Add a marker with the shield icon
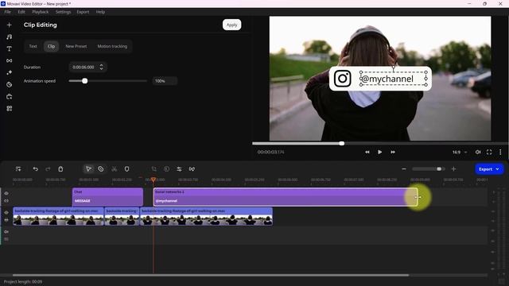Viewport: 509px width, 286px height. pos(127,169)
